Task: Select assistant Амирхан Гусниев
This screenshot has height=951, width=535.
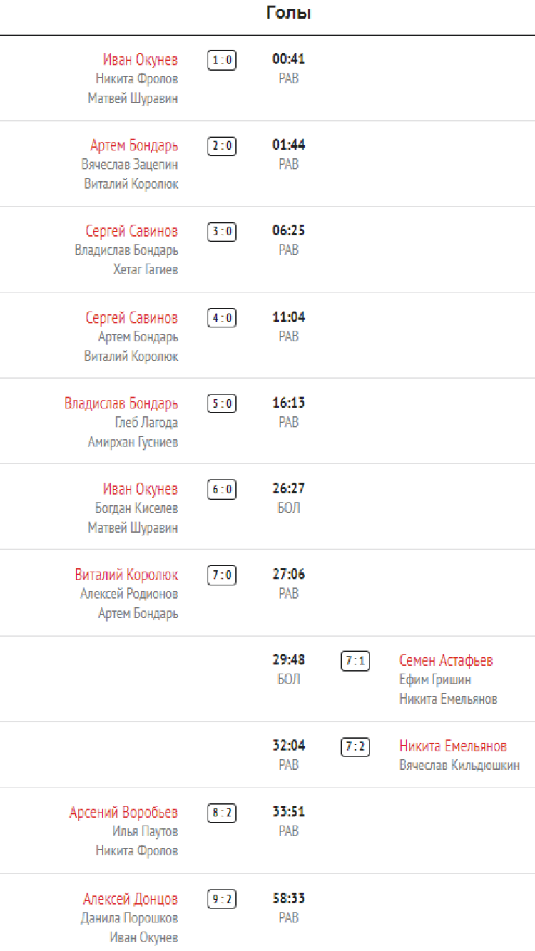Action: (x=133, y=442)
